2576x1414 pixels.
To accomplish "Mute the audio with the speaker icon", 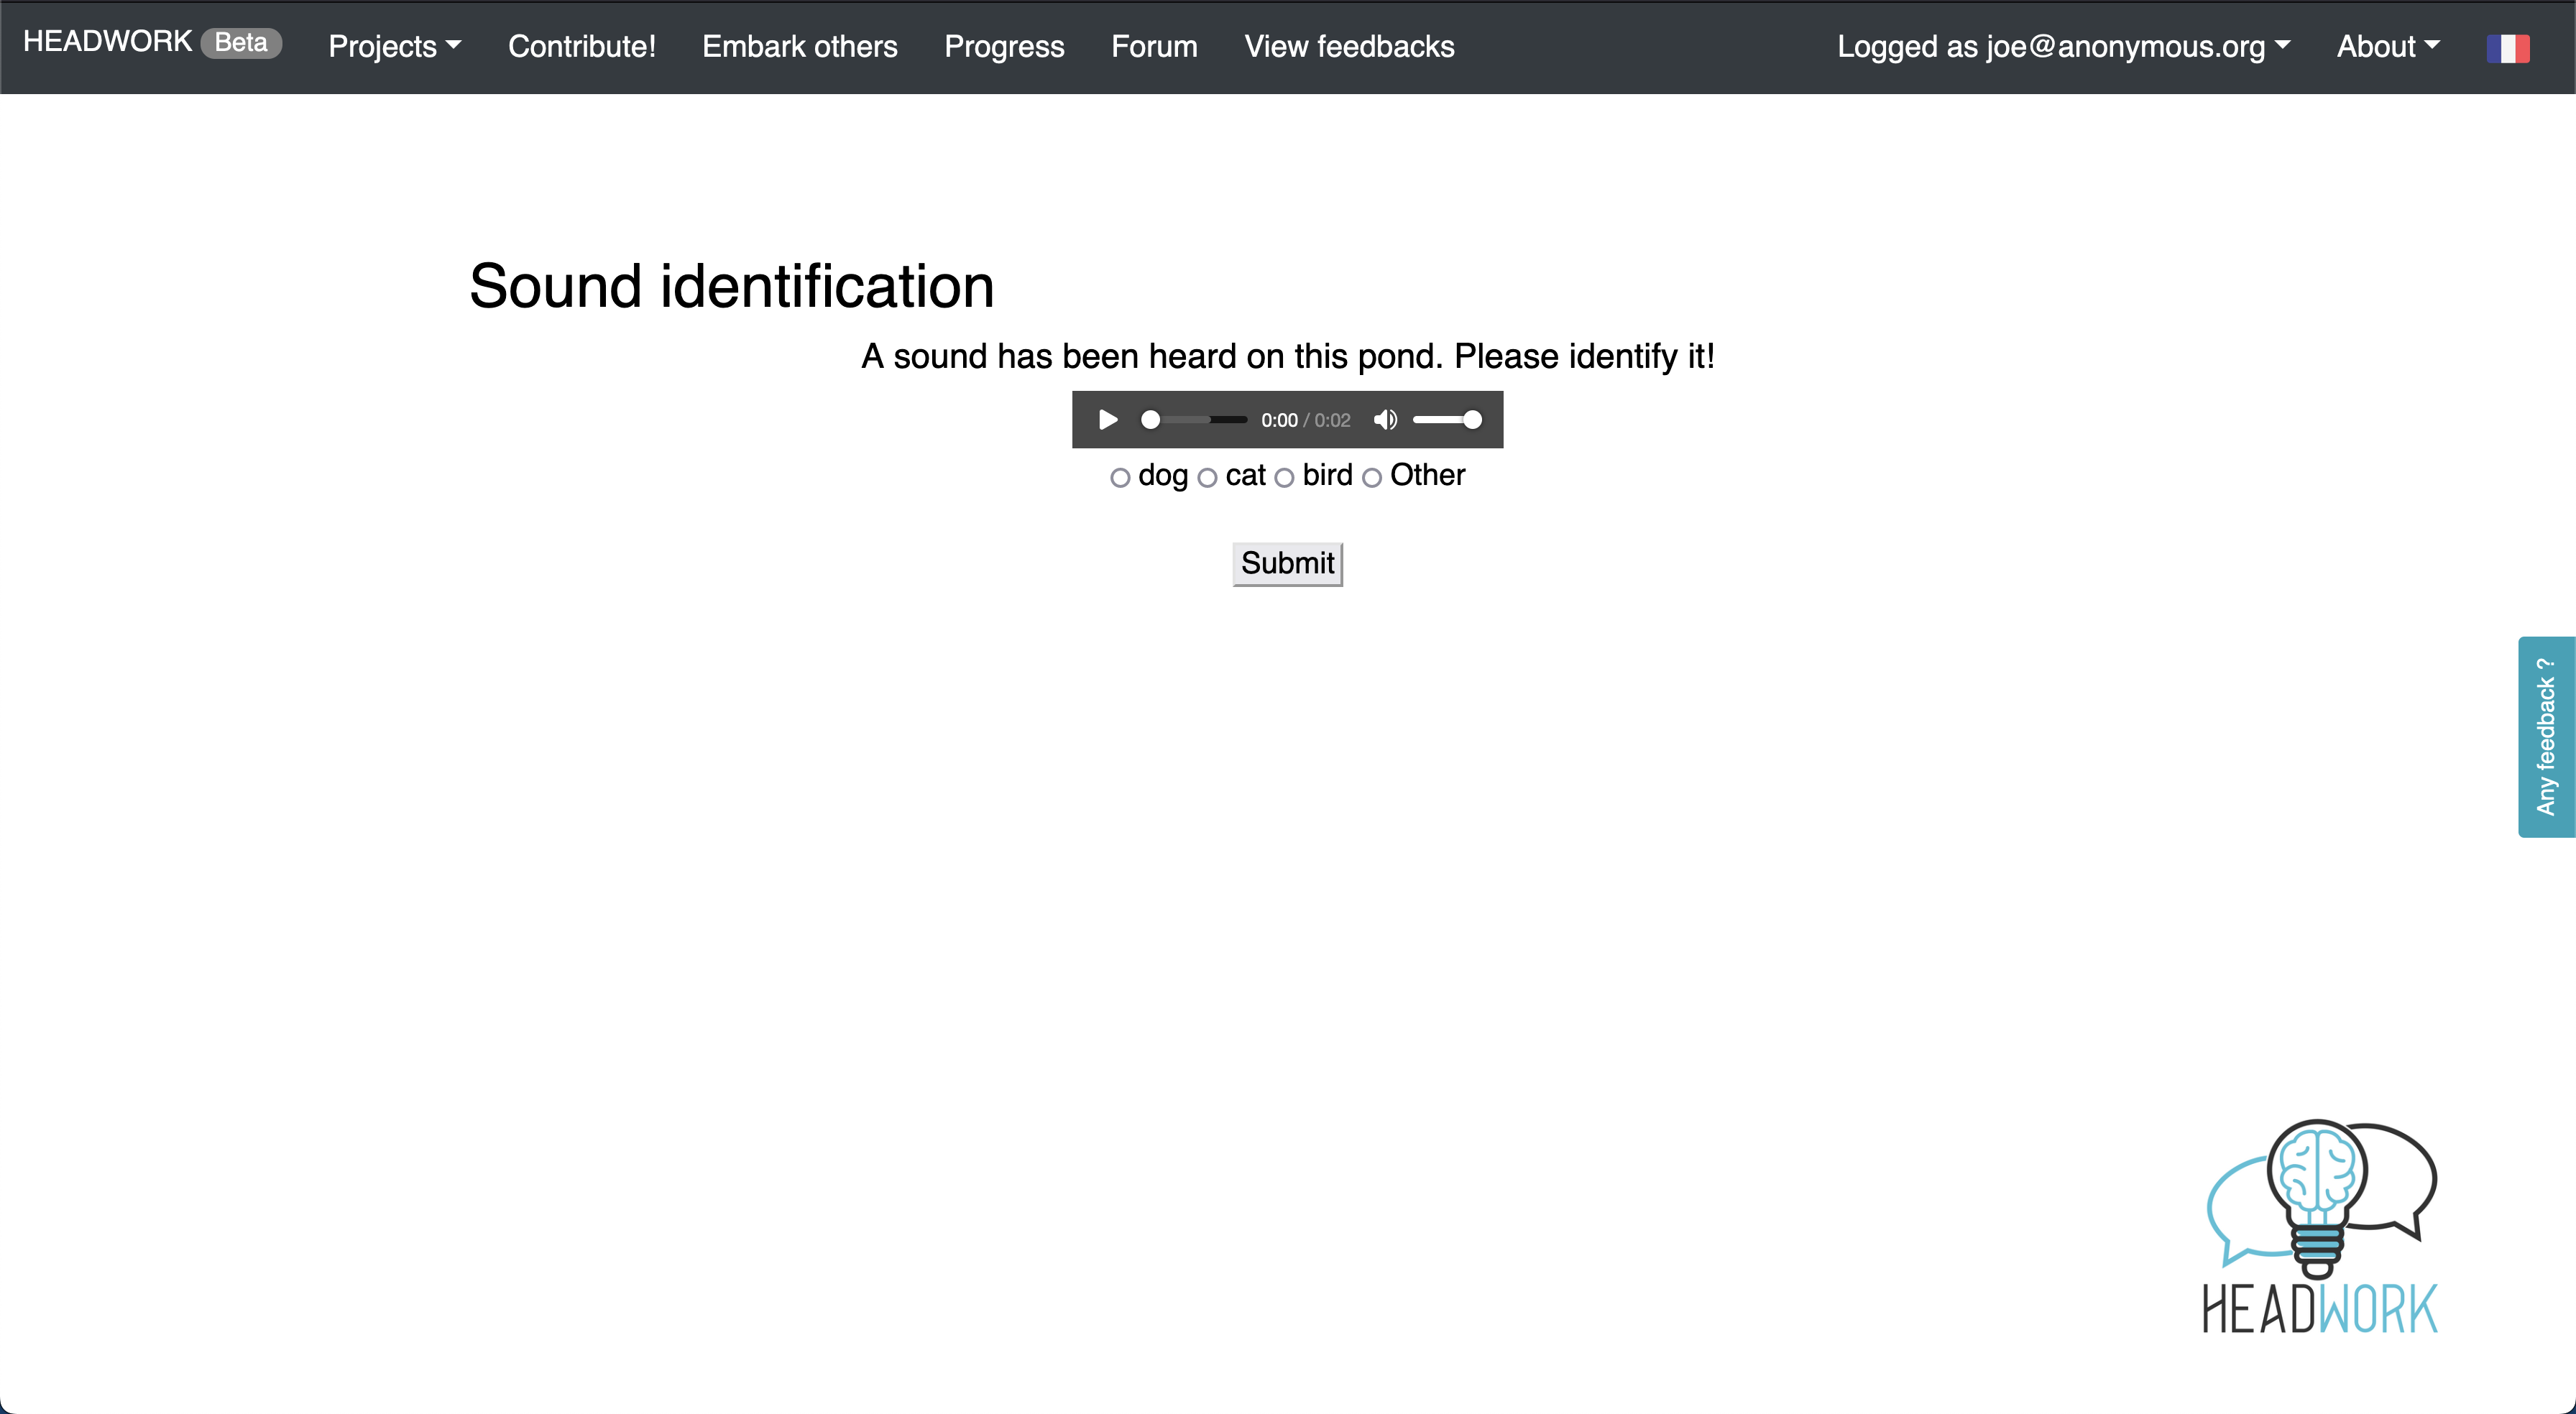I will (x=1385, y=420).
